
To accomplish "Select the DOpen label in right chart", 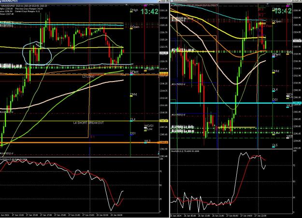I will pos(277,21).
